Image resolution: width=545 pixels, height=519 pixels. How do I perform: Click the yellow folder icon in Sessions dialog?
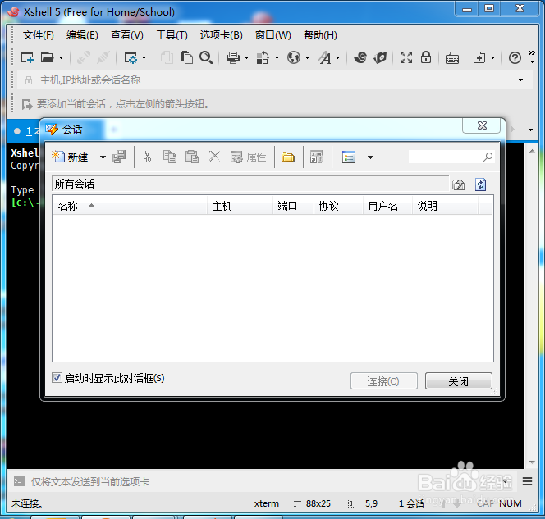pos(288,157)
